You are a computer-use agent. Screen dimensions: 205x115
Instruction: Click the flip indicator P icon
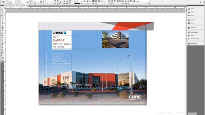point(61,2)
